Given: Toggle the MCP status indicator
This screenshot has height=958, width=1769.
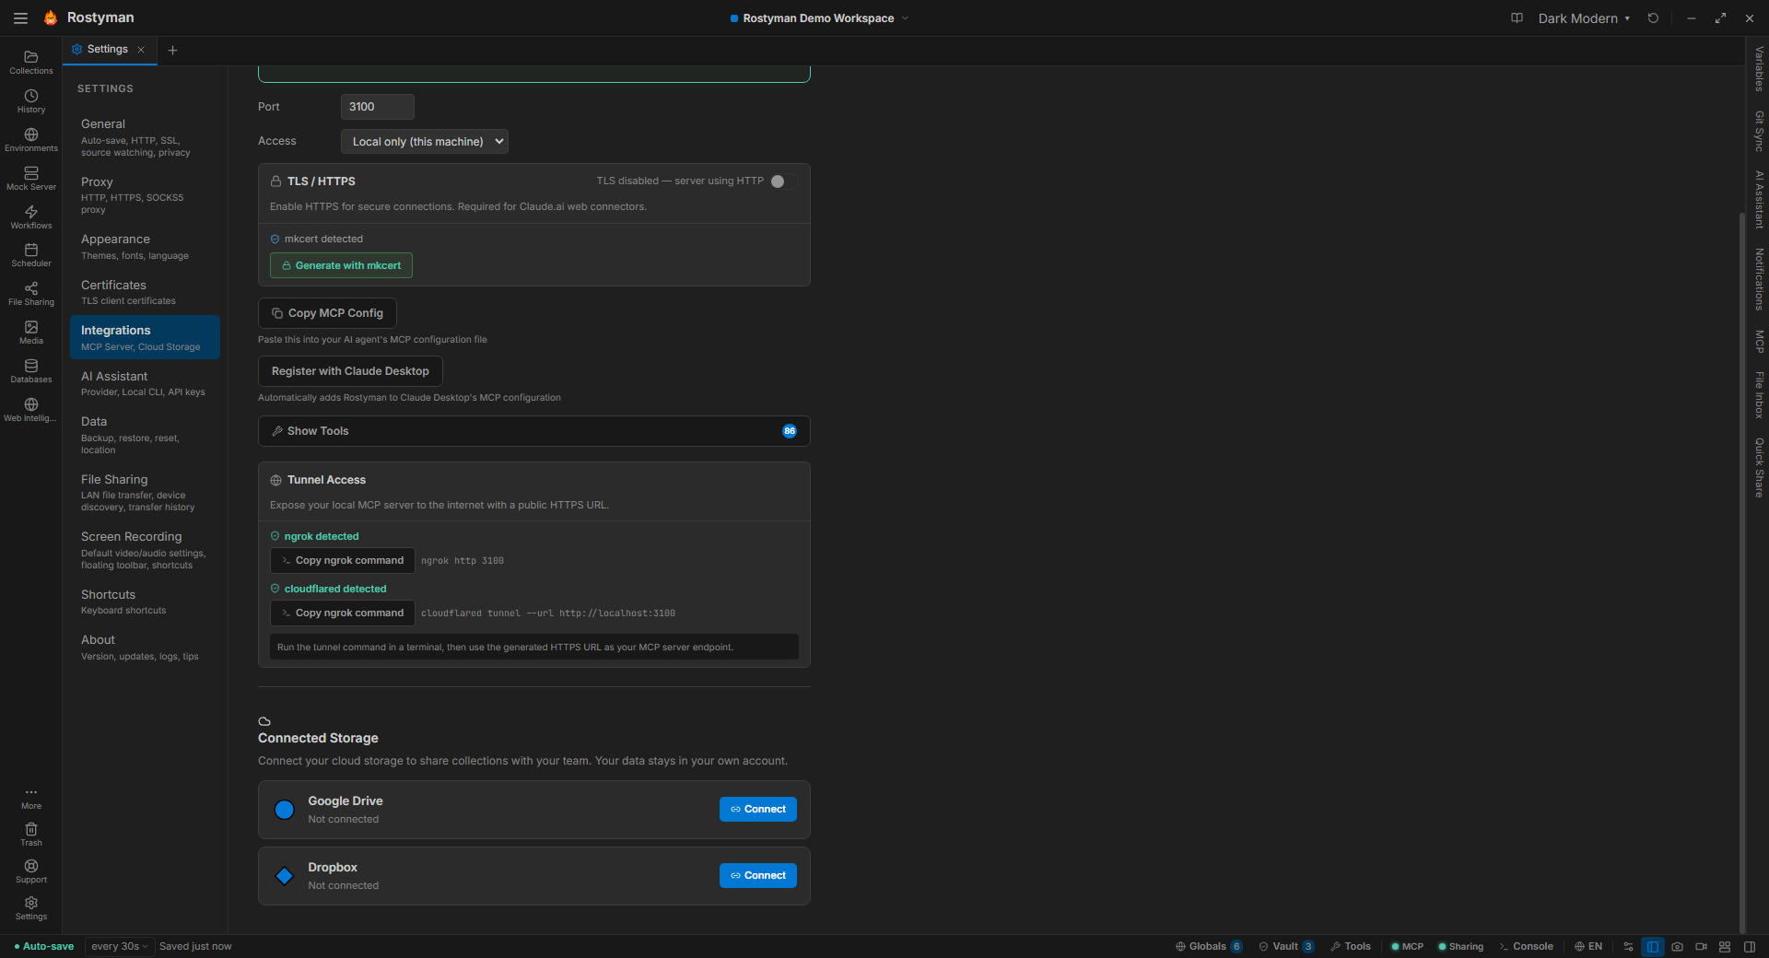Looking at the screenshot, I should coord(1407,946).
